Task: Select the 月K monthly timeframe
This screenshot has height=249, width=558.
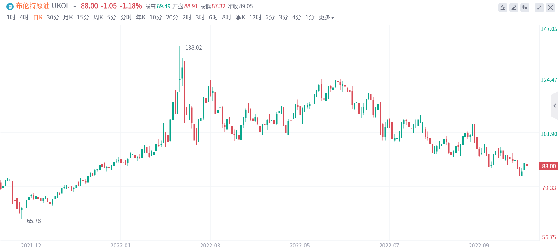Action: (68, 17)
